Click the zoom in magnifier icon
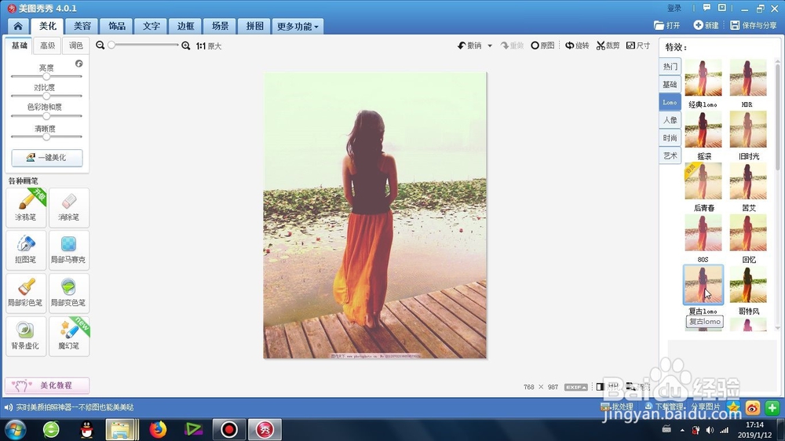 click(186, 46)
